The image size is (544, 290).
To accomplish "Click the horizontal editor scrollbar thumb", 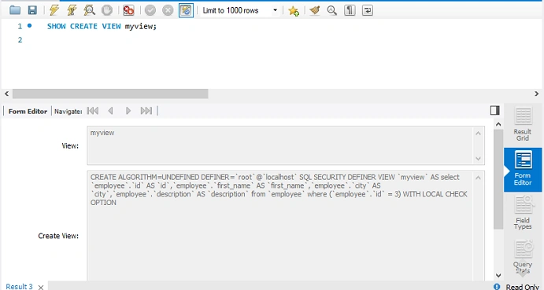I will pos(110,94).
